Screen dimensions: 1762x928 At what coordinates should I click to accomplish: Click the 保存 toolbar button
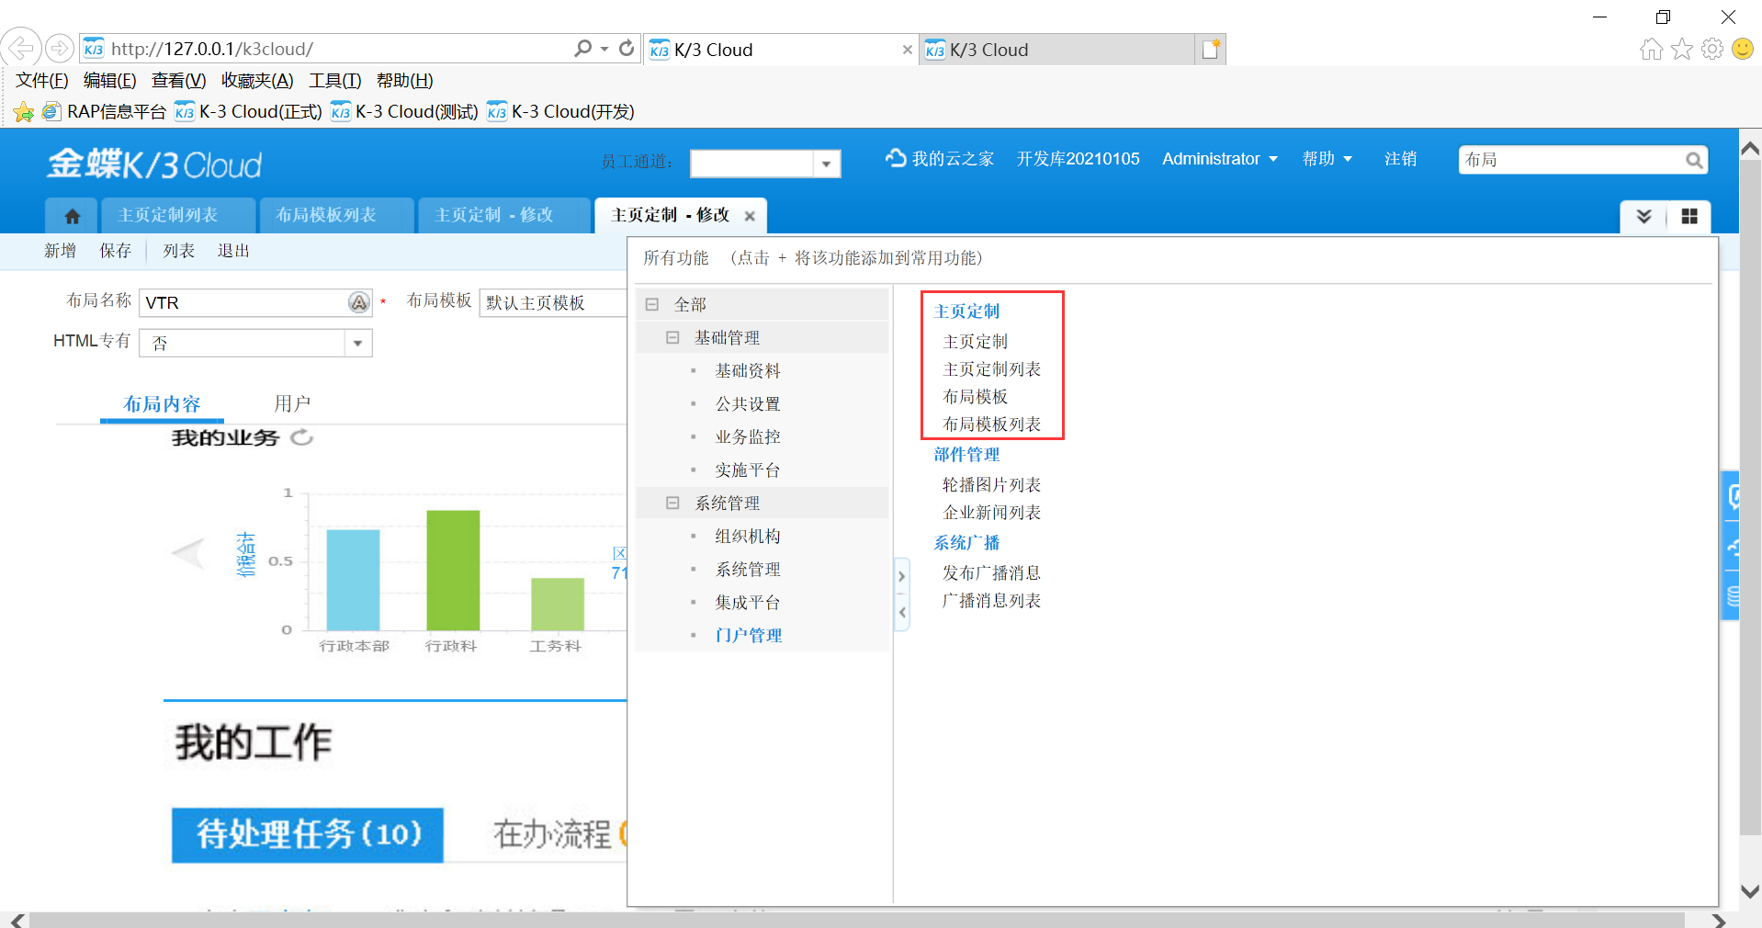116,251
